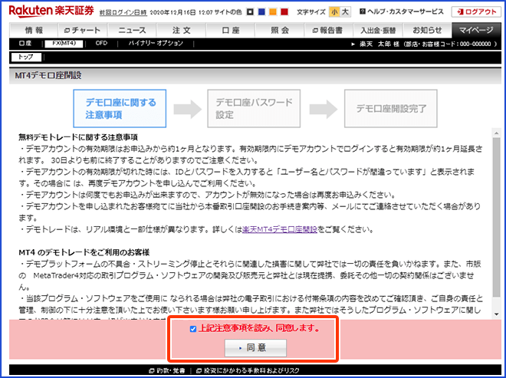
Task: Open the 約款・覚書 footer link
Action: pyautogui.click(x=167, y=370)
